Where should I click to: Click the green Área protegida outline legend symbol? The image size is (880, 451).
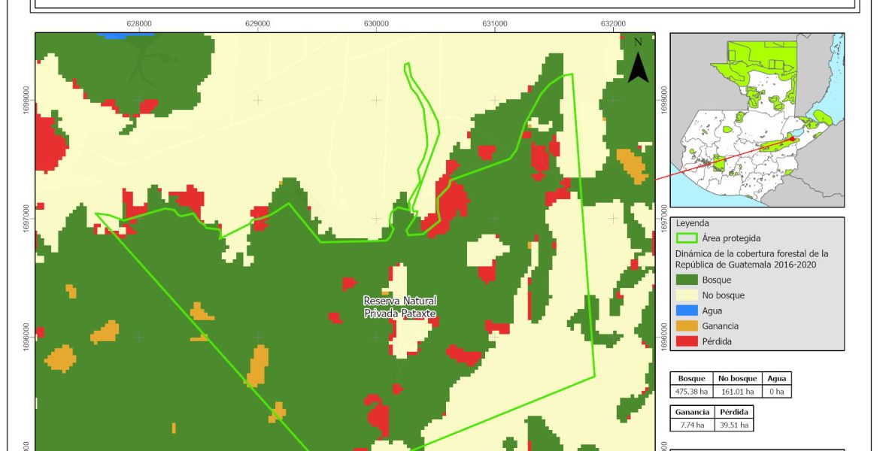pos(686,238)
